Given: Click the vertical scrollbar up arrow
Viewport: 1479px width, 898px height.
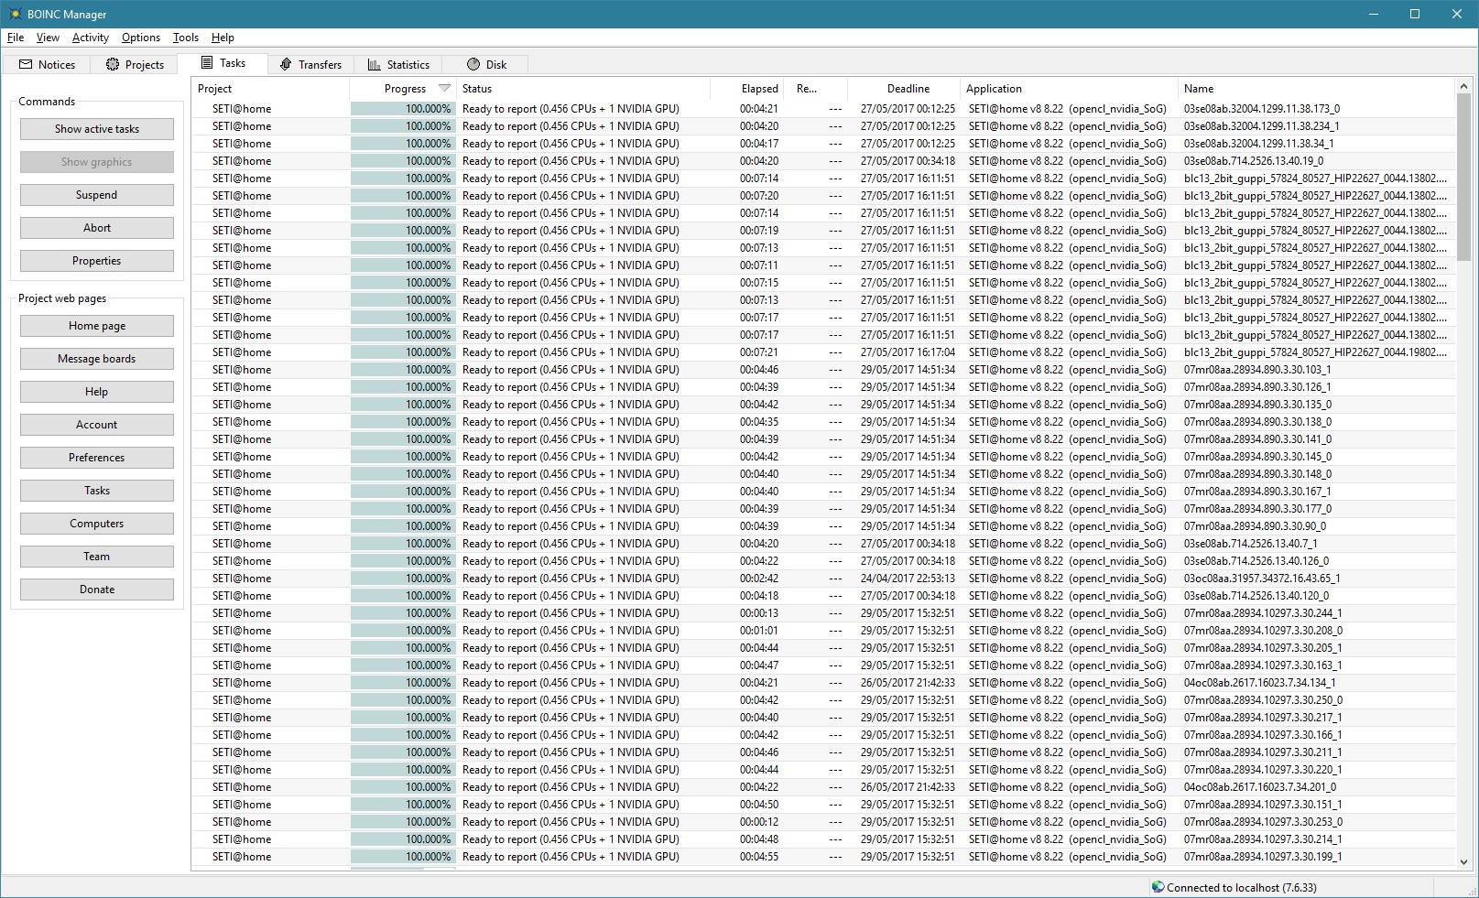Looking at the screenshot, I should pyautogui.click(x=1463, y=86).
